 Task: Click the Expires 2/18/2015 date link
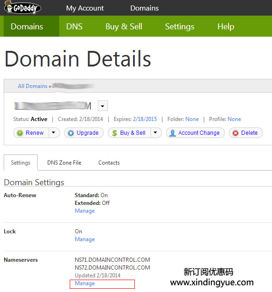[145, 119]
